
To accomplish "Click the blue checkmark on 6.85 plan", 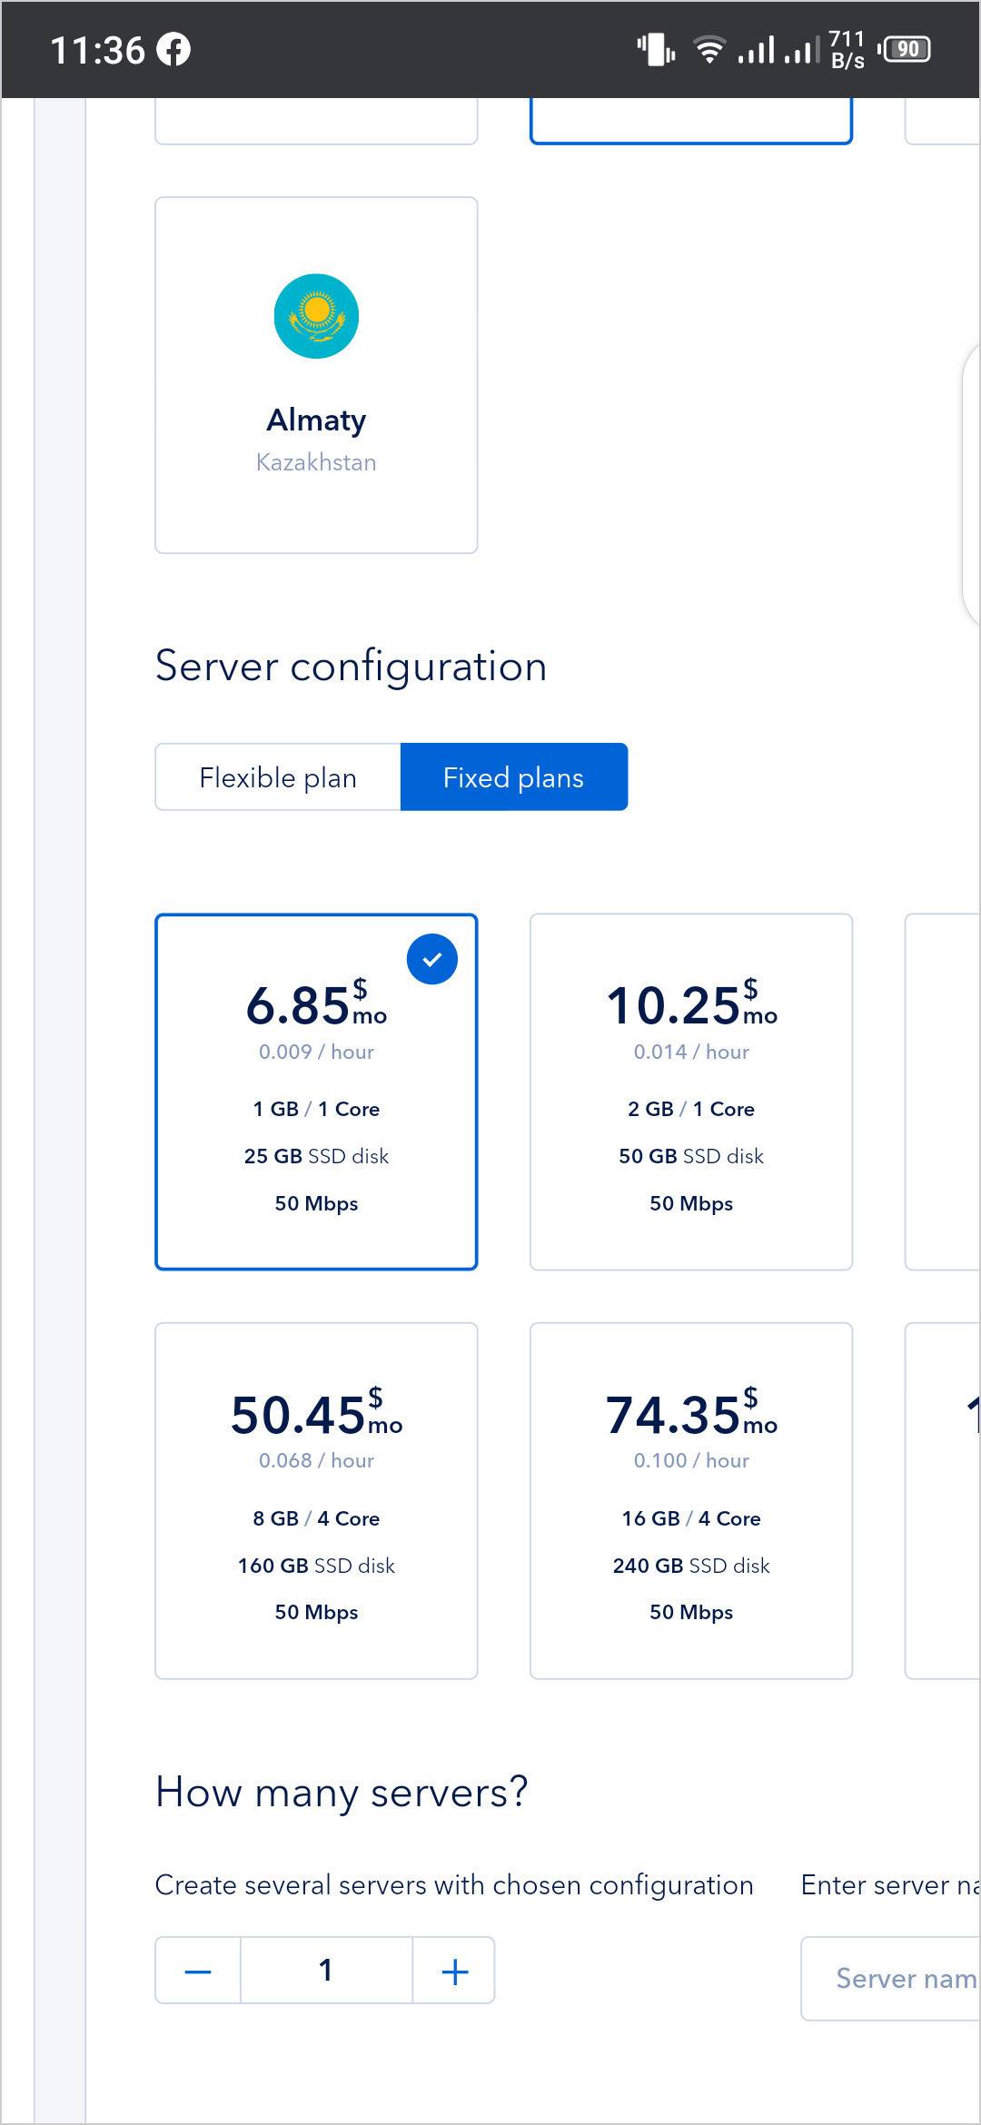I will [431, 959].
